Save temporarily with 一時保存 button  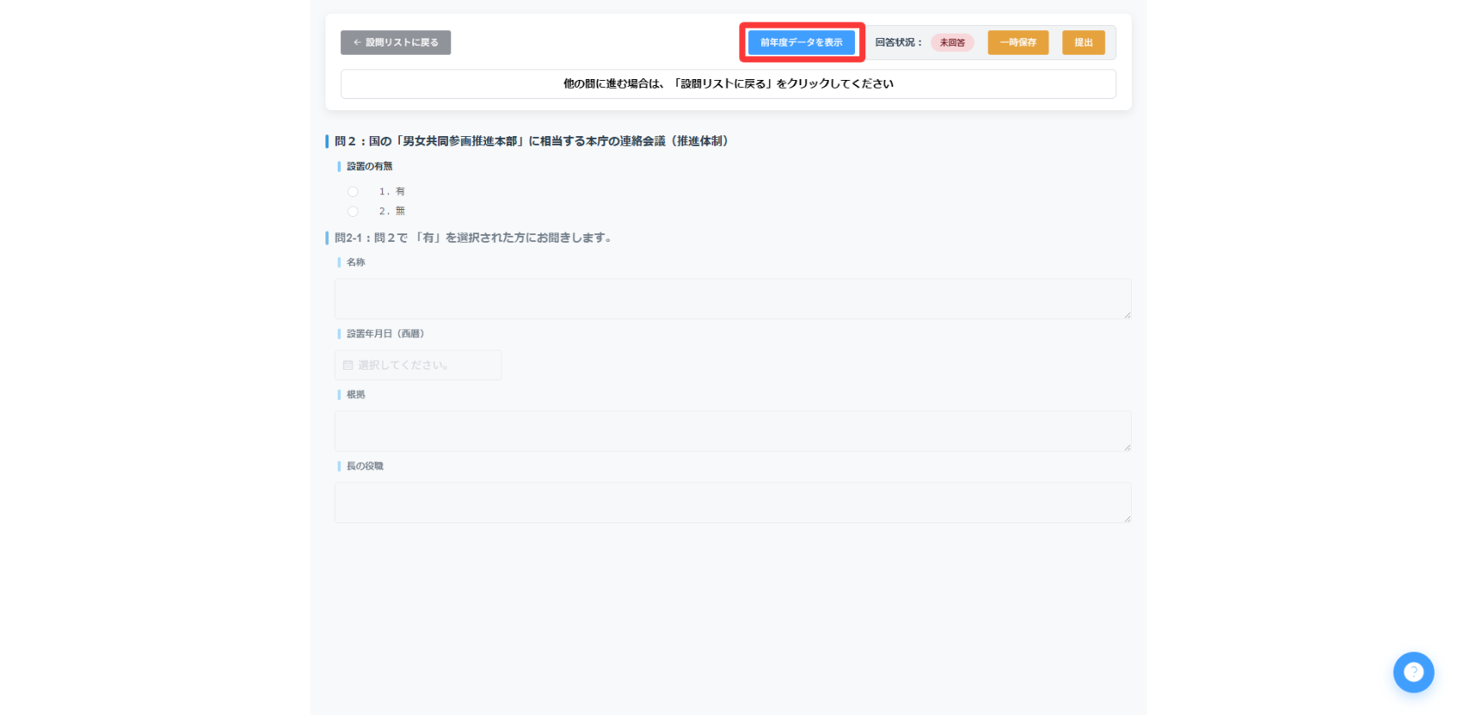point(1018,43)
